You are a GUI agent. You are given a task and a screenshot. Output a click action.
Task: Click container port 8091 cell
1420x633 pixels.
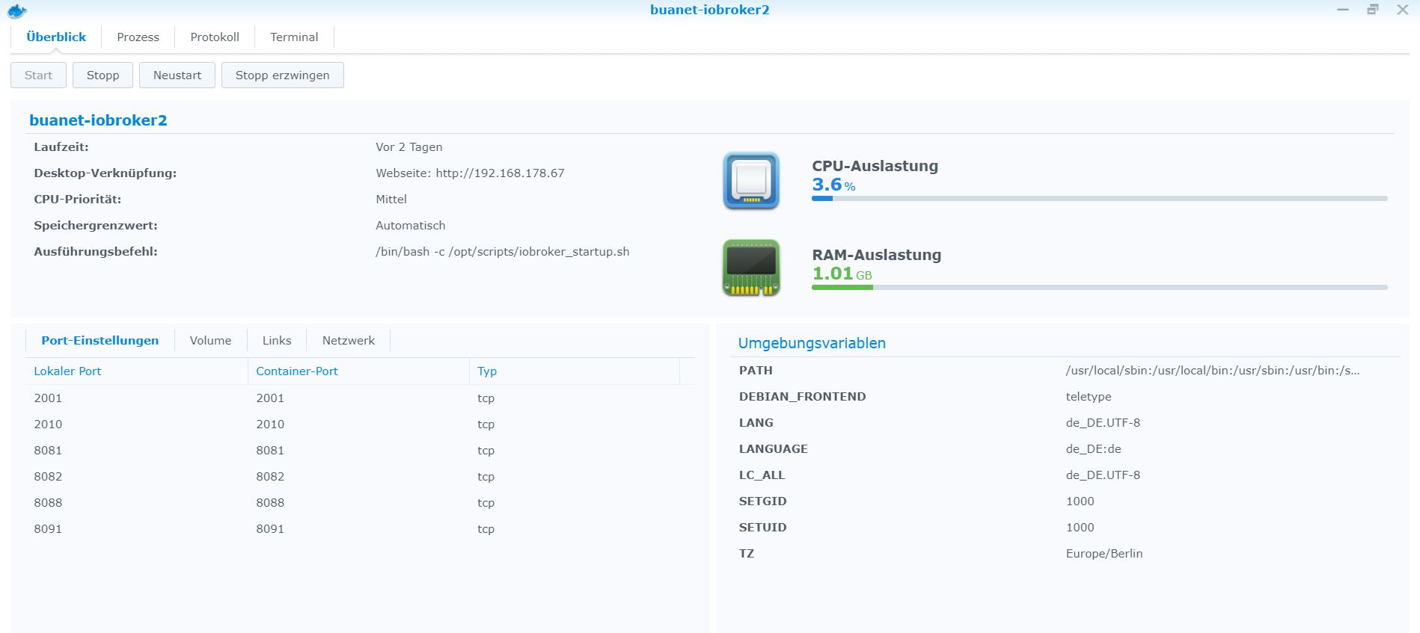[x=270, y=528]
